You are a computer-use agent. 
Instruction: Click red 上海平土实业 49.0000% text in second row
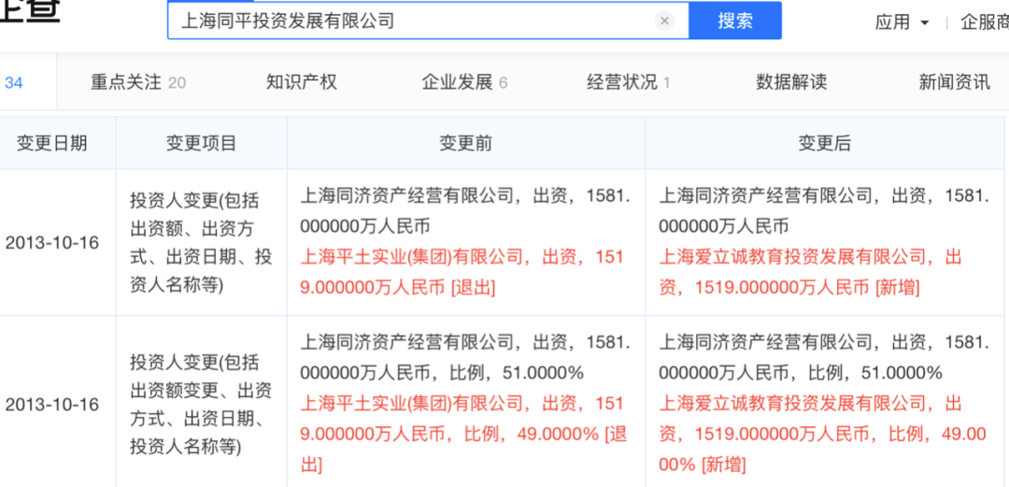point(463,434)
